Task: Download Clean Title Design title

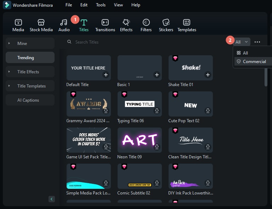Action: pyautogui.click(x=208, y=147)
